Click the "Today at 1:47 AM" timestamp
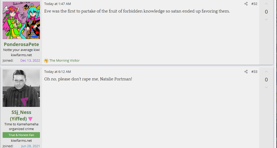Viewport: 277px width, 148px height. 57,4
